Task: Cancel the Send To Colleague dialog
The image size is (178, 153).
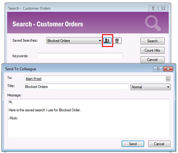Action: 159,144
